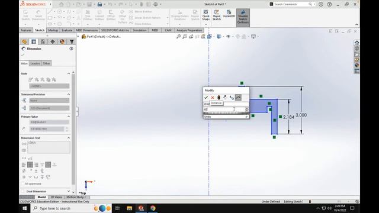The height and width of the screenshot is (213, 379).
Task: Click Zoom to Fit in view toolbar
Action: pos(178,37)
